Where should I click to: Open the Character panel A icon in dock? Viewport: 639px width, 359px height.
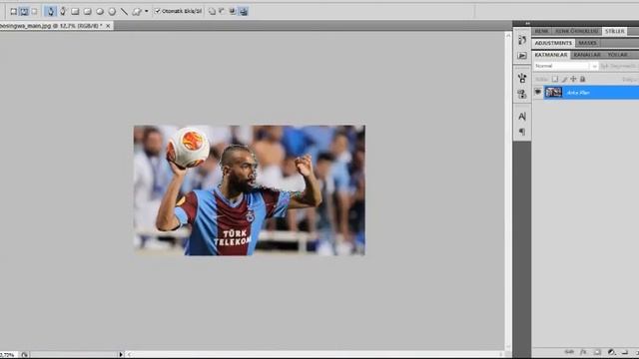(522, 117)
